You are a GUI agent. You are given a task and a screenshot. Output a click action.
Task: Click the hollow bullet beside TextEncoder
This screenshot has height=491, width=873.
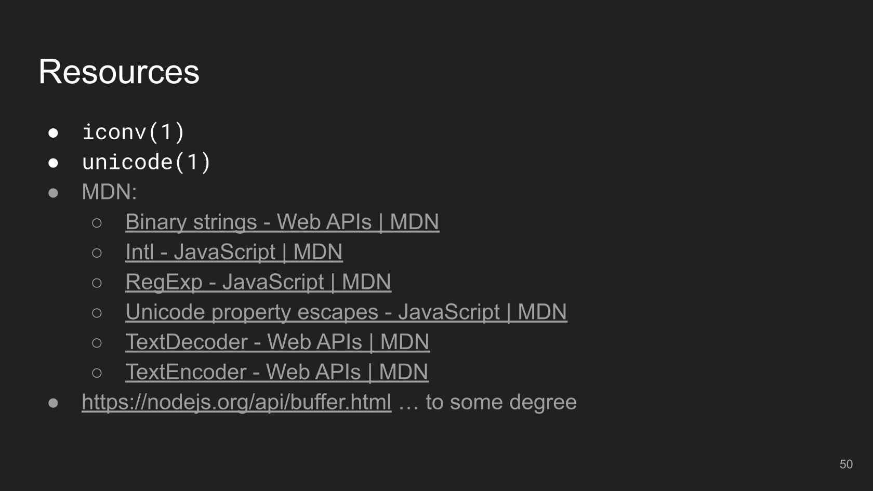pyautogui.click(x=97, y=373)
